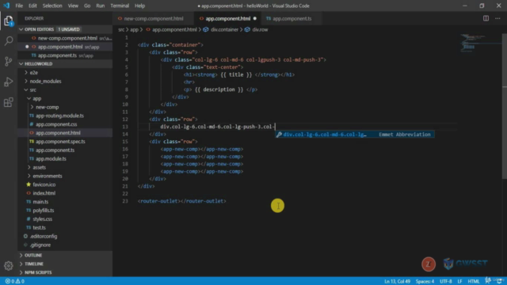The width and height of the screenshot is (507, 285).
Task: Click errors and warnings status indicator
Action: (x=14, y=281)
